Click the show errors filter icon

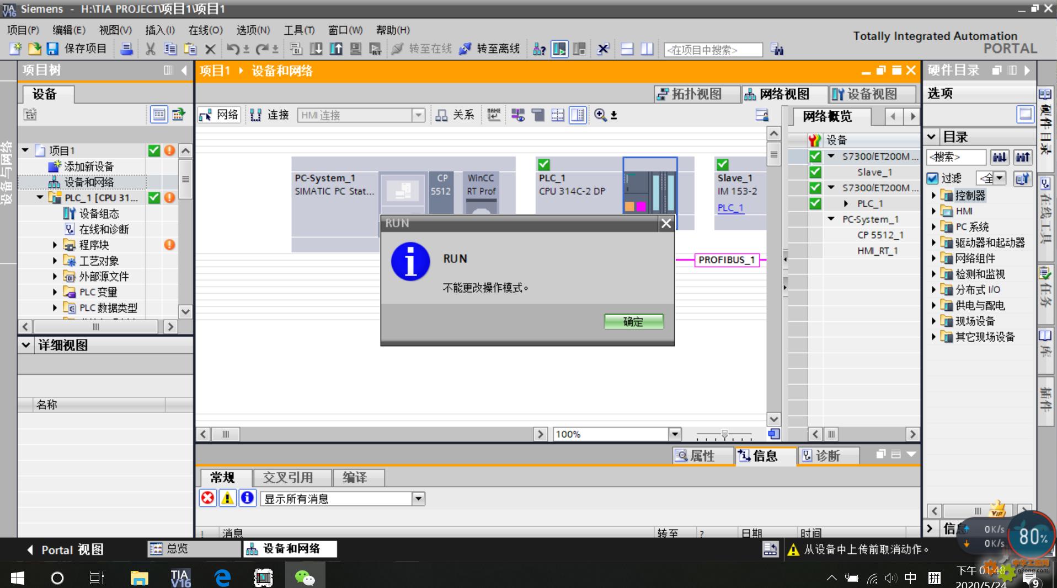(208, 498)
